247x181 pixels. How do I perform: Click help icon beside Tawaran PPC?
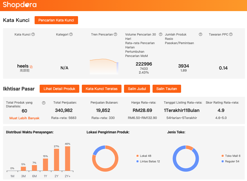[231, 35]
